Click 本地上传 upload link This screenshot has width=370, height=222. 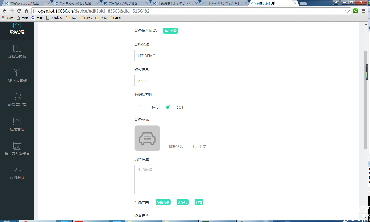[x=199, y=147]
